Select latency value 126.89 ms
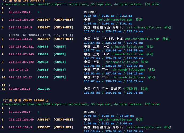Viewport: 184px width, 133px height. click(113, 58)
